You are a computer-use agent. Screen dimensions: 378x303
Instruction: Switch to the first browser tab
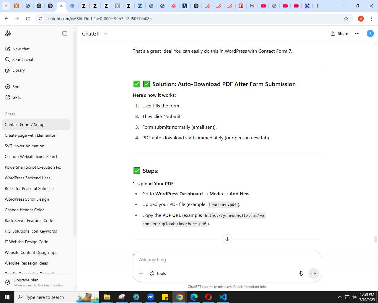tap(17, 6)
